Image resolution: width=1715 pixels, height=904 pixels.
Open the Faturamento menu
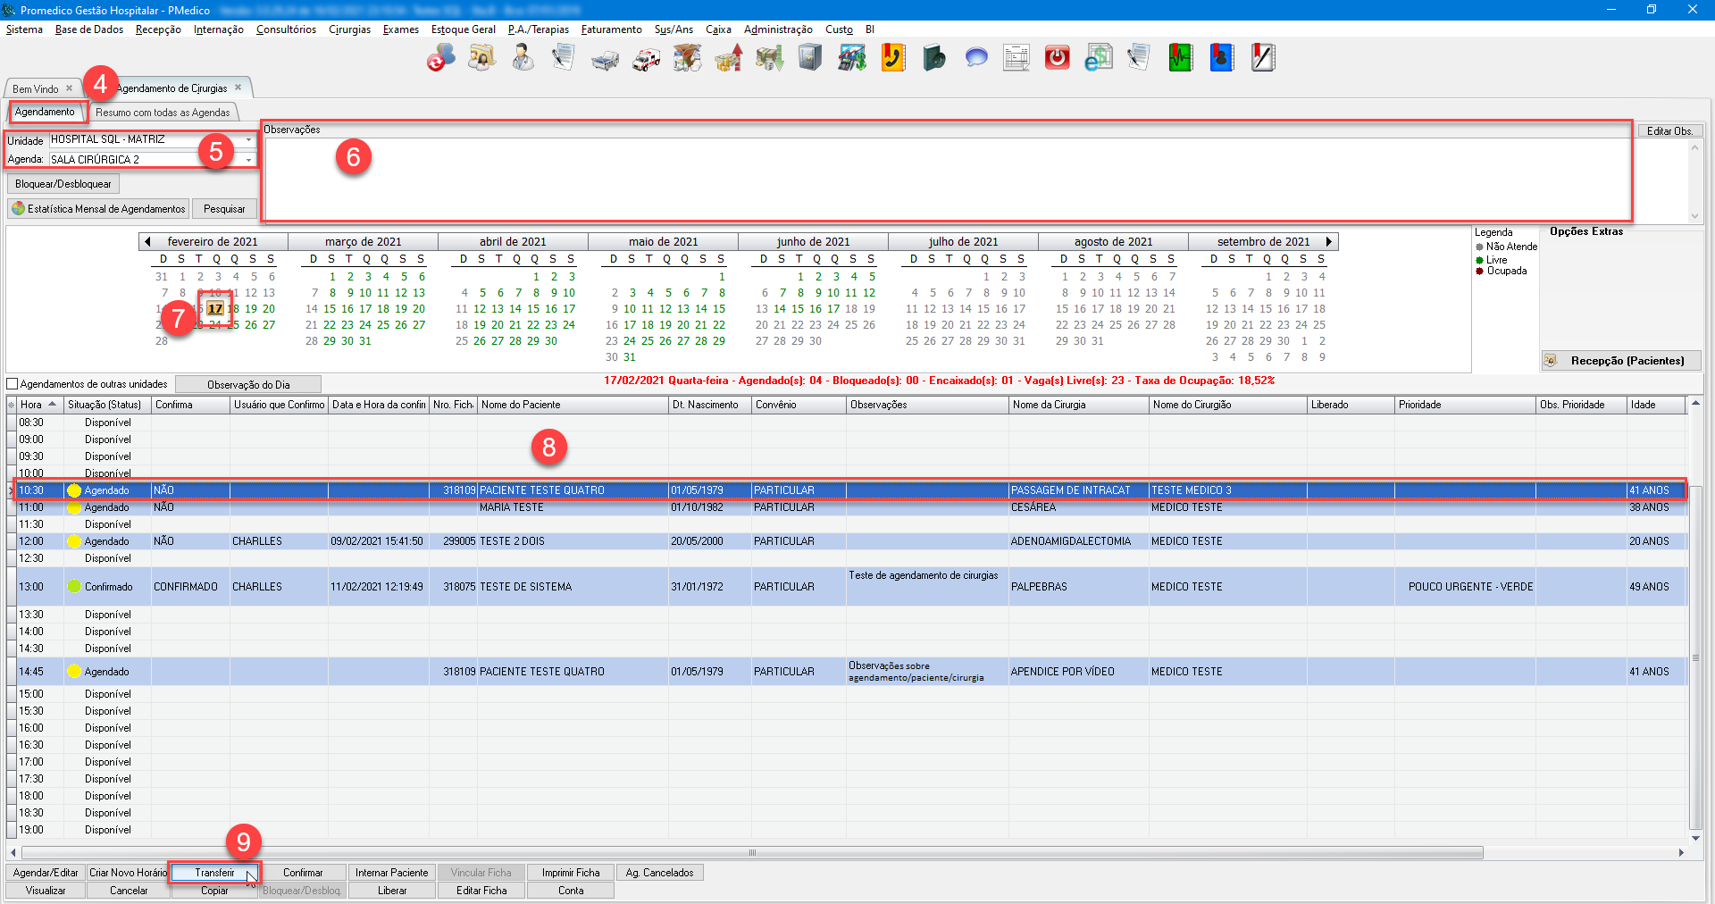coord(611,29)
